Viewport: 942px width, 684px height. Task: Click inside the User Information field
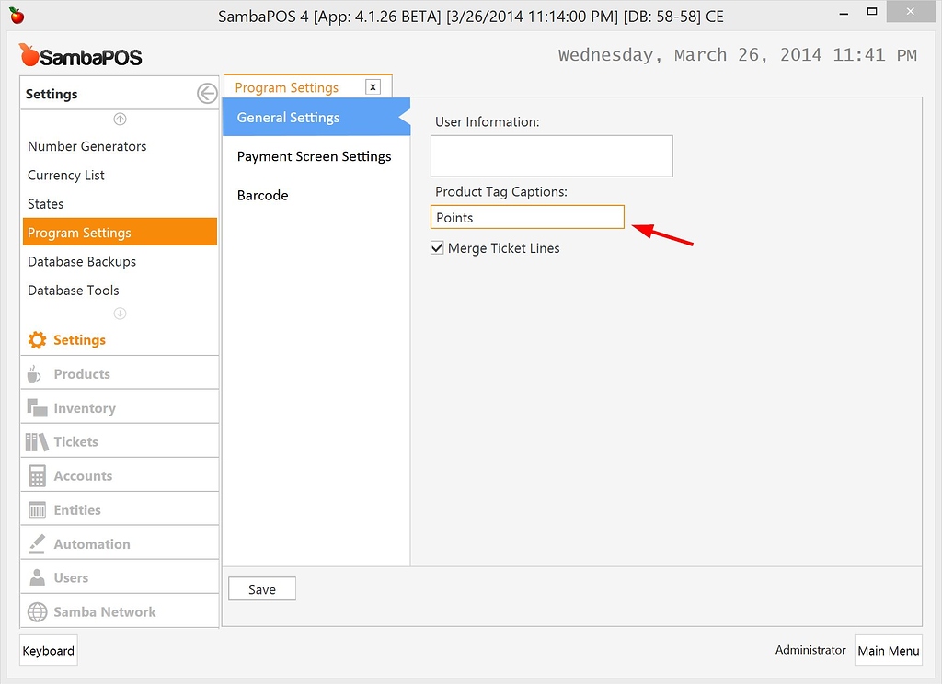(x=551, y=155)
